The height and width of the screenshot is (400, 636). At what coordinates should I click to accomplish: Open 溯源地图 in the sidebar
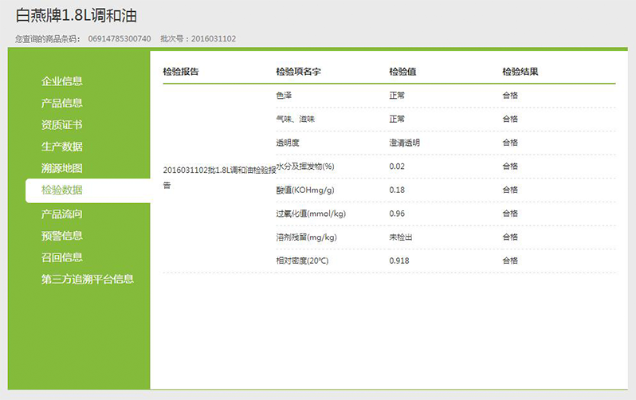click(x=61, y=168)
